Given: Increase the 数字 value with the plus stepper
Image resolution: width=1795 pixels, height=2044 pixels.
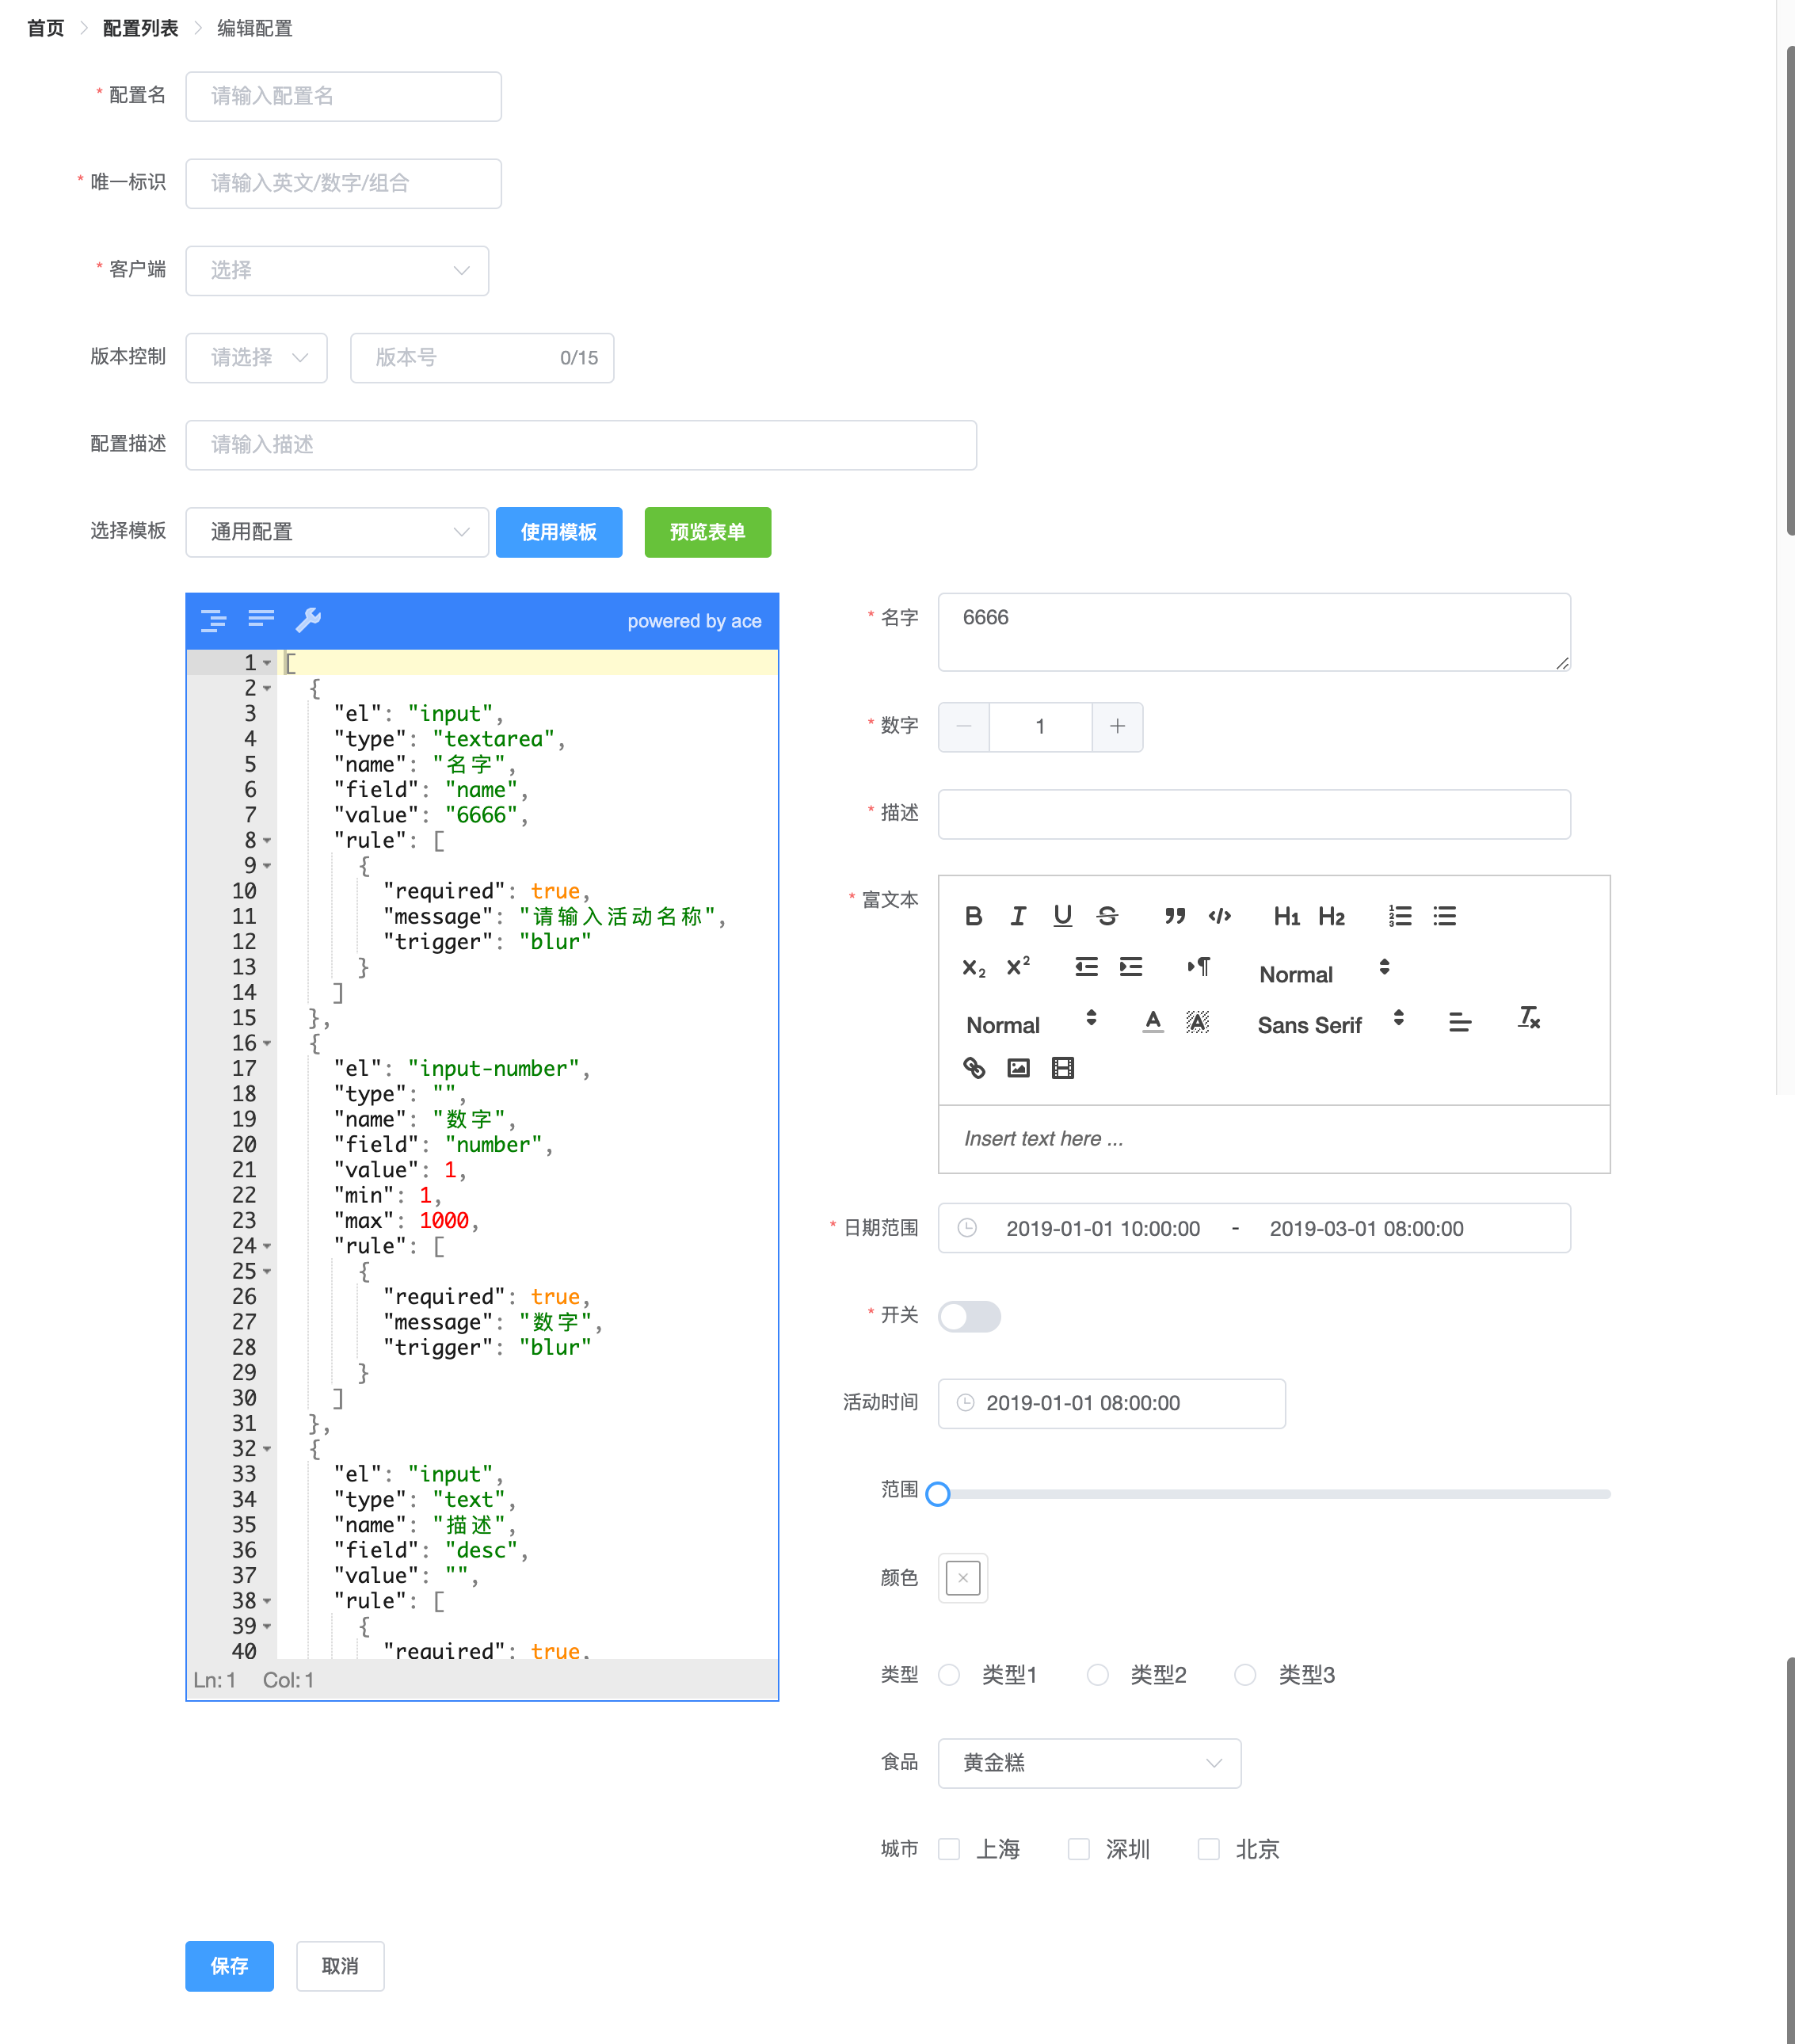Looking at the screenshot, I should tap(1116, 727).
